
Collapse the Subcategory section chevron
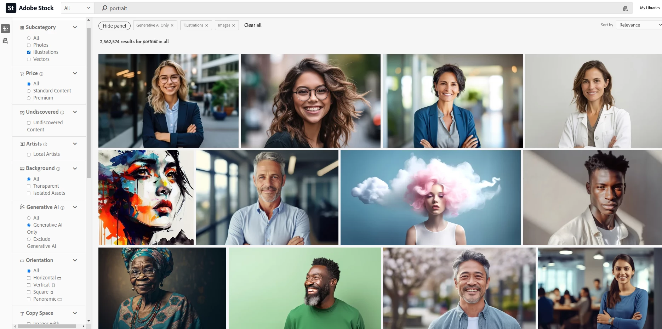[75, 27]
